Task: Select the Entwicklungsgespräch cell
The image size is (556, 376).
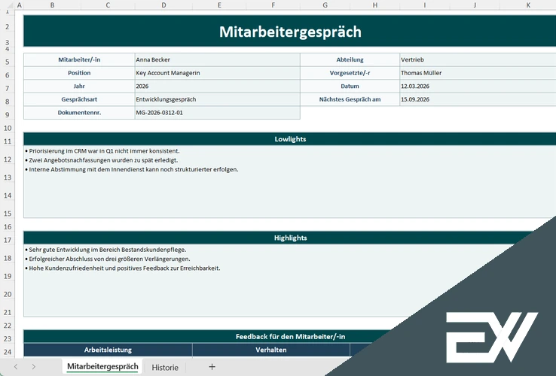Action: [218, 99]
